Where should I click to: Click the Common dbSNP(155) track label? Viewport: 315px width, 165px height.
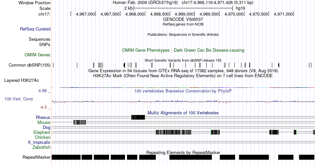pyautogui.click(x=30, y=65)
